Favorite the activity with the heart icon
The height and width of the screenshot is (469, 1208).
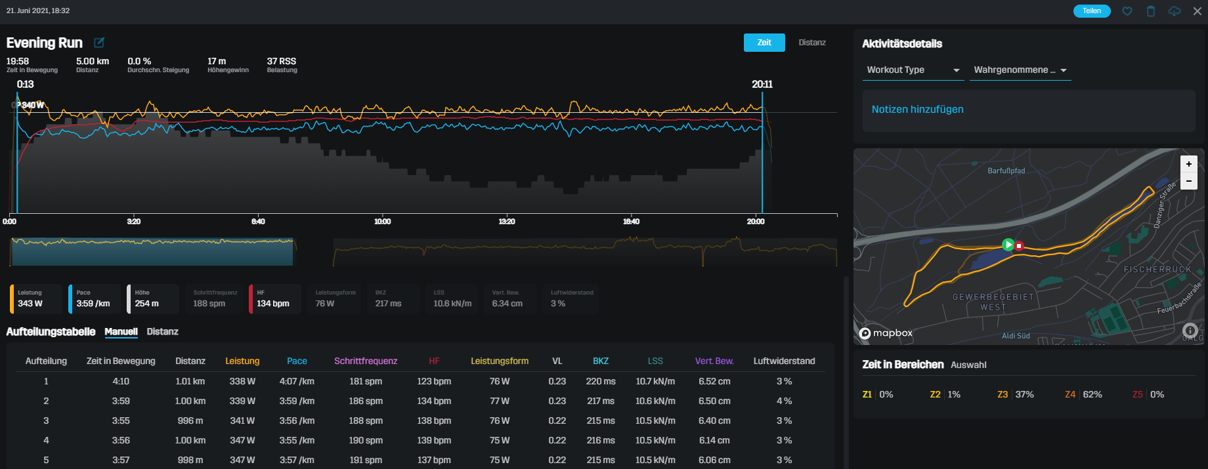pos(1127,11)
